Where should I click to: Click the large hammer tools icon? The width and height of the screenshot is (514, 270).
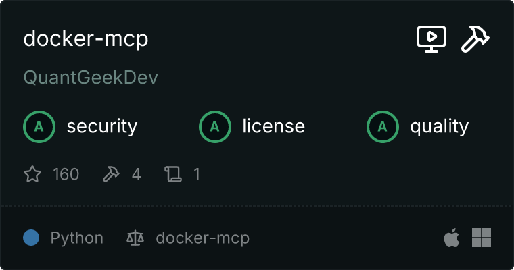tap(475, 39)
